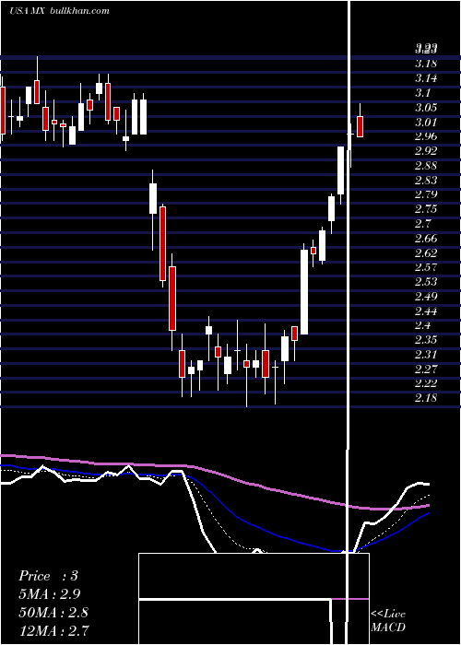The width and height of the screenshot is (461, 645).
Task: Click the vertical white marker line
Action: 349,287
